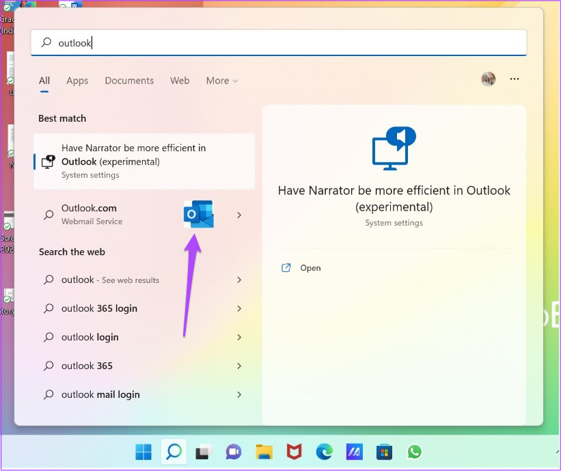The height and width of the screenshot is (471, 561).
Task: Click the Outlook app icon in results
Action: tap(199, 214)
